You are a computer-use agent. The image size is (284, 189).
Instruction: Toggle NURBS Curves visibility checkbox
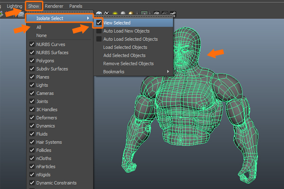click(32, 44)
